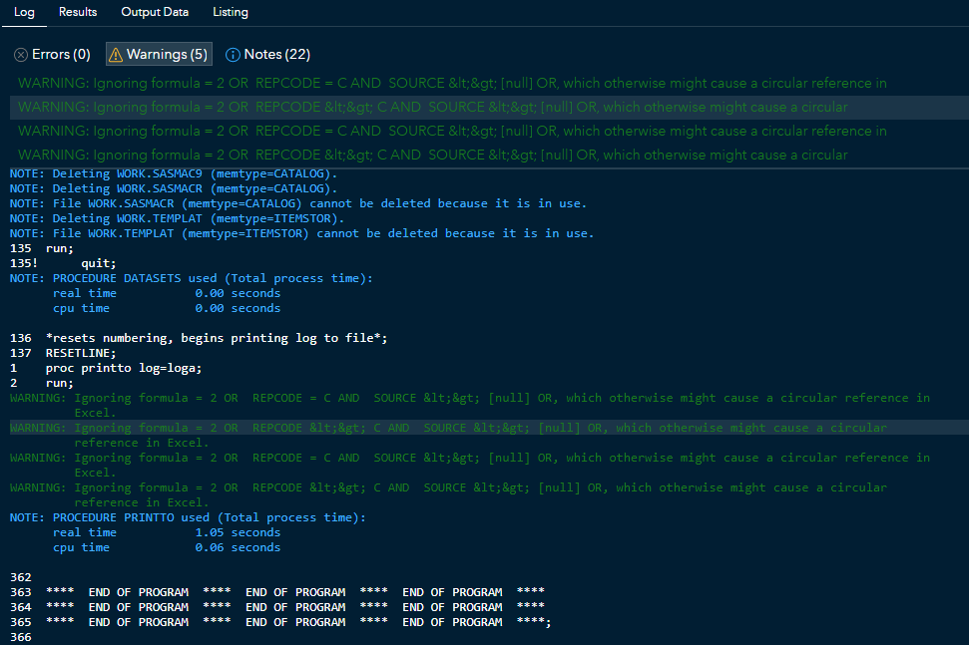The width and height of the screenshot is (969, 645).
Task: Select the highlighted second warning summary entry
Action: pos(433,108)
